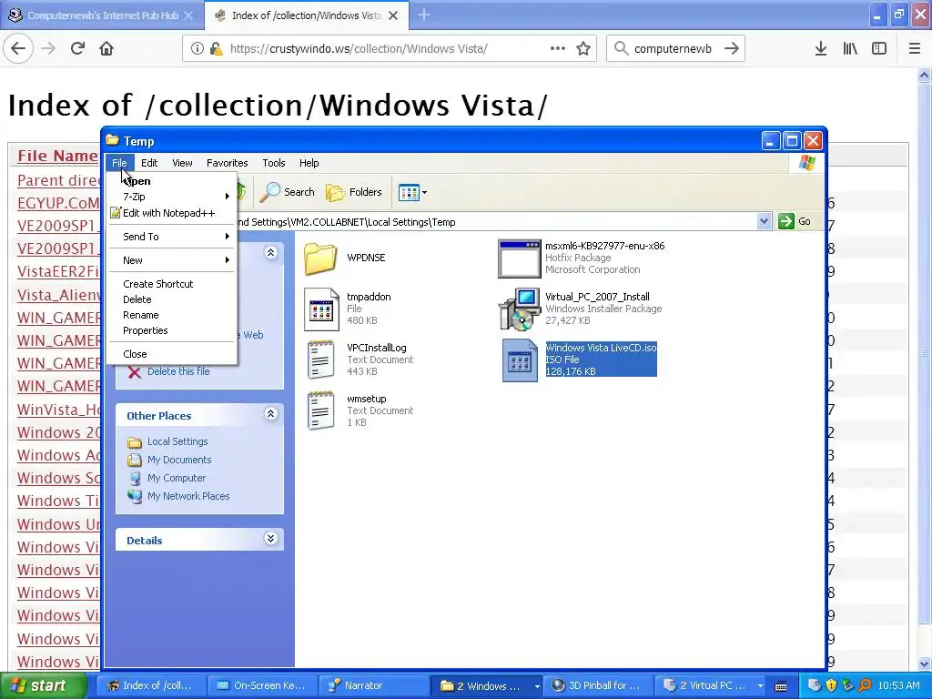Open Local Settings in Other Places
Image resolution: width=932 pixels, height=699 pixels.
(x=177, y=441)
